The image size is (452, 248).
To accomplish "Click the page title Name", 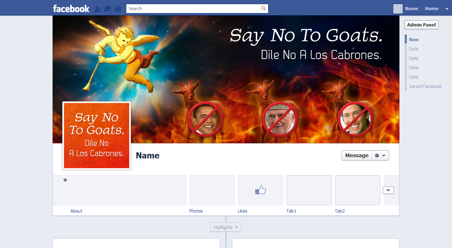I will point(148,156).
